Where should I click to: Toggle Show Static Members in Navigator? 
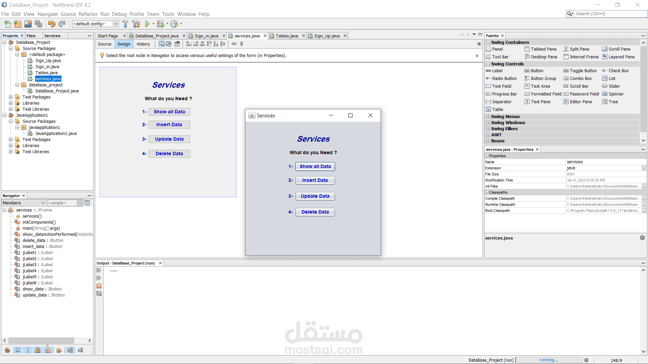[28, 350]
